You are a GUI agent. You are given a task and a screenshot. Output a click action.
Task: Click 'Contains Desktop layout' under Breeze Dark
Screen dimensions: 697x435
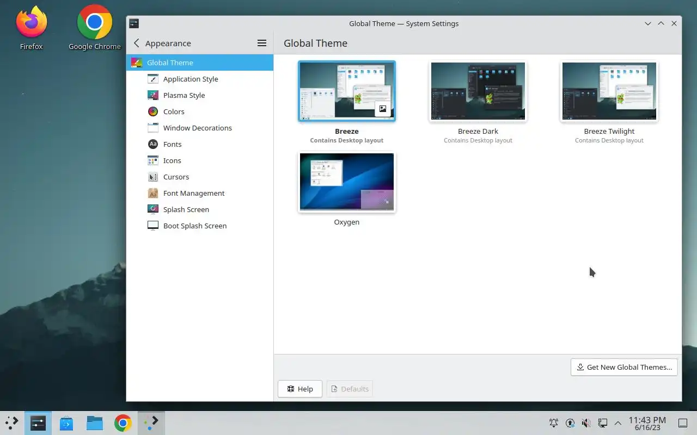point(478,140)
